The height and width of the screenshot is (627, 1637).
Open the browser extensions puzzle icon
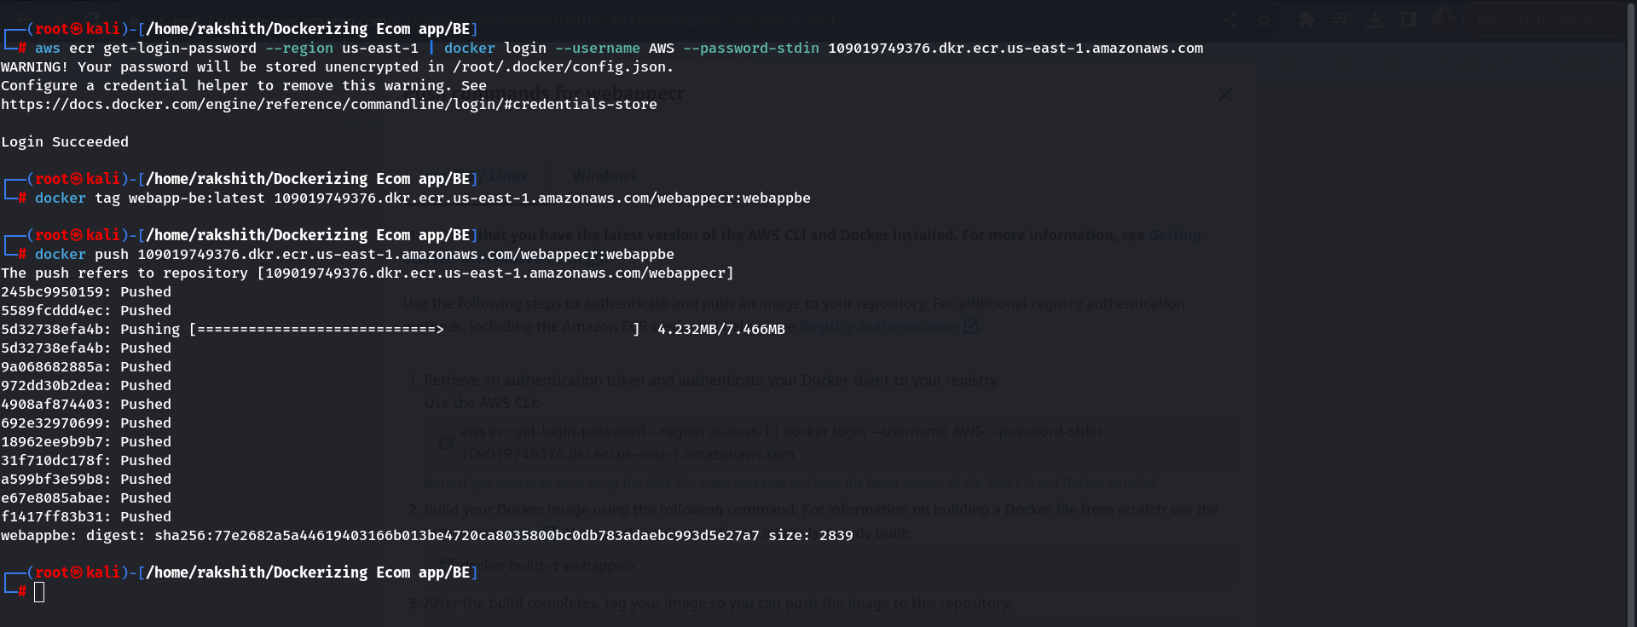(1305, 20)
